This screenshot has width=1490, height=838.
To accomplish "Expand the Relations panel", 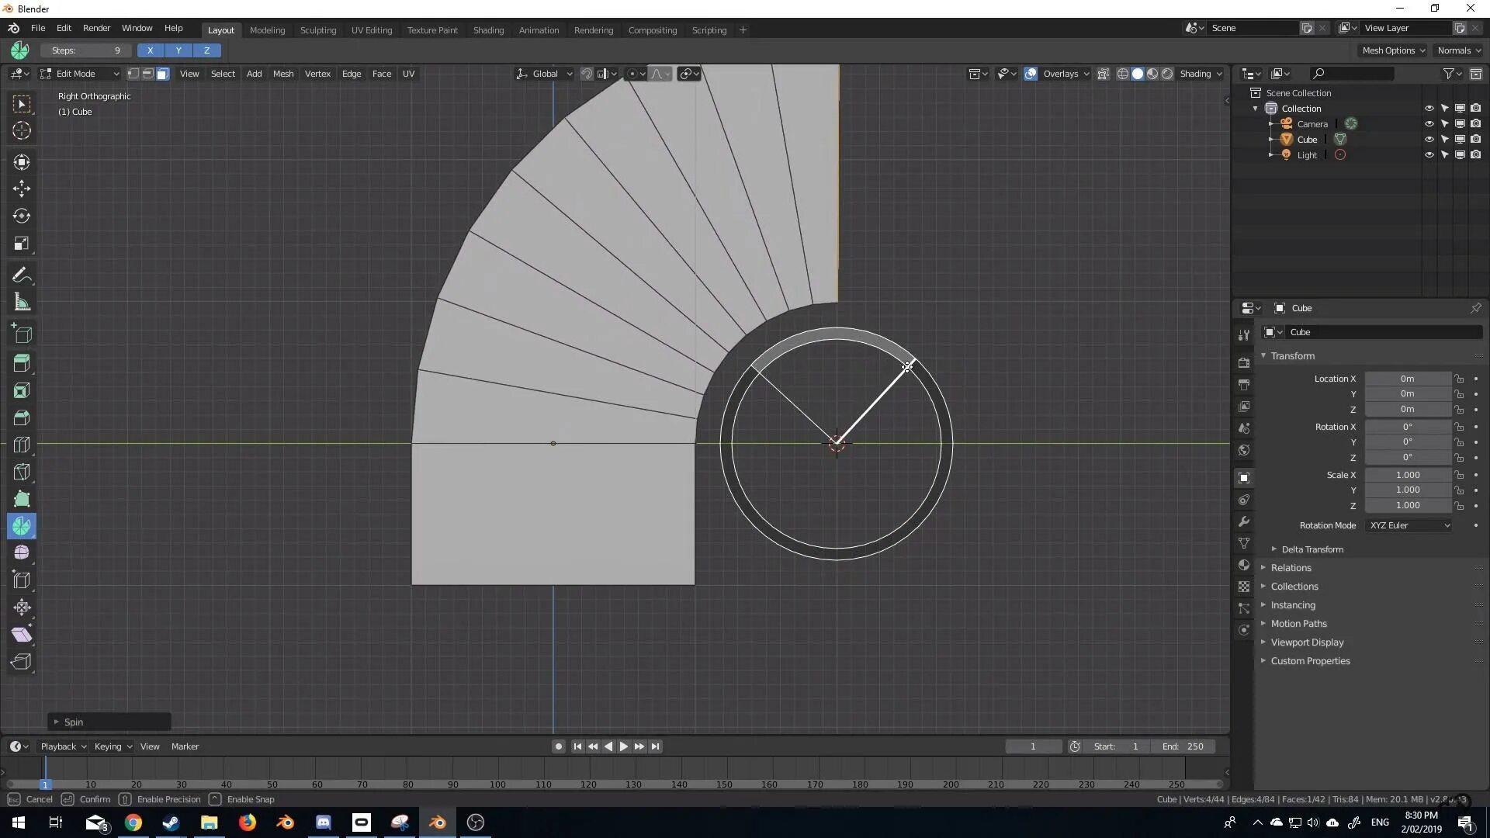I will (1291, 568).
